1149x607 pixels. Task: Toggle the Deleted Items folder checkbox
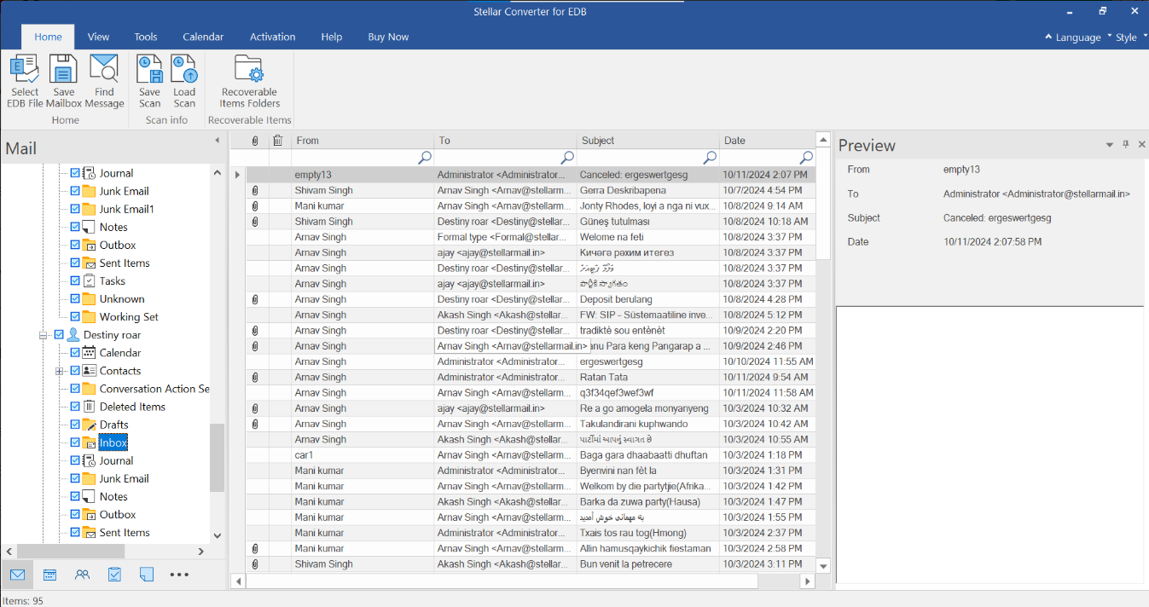75,407
